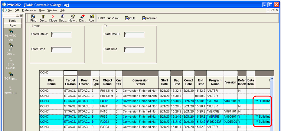The width and height of the screenshot is (281, 131).
Task: Click the Row sidebar button
Action: click(12, 26)
